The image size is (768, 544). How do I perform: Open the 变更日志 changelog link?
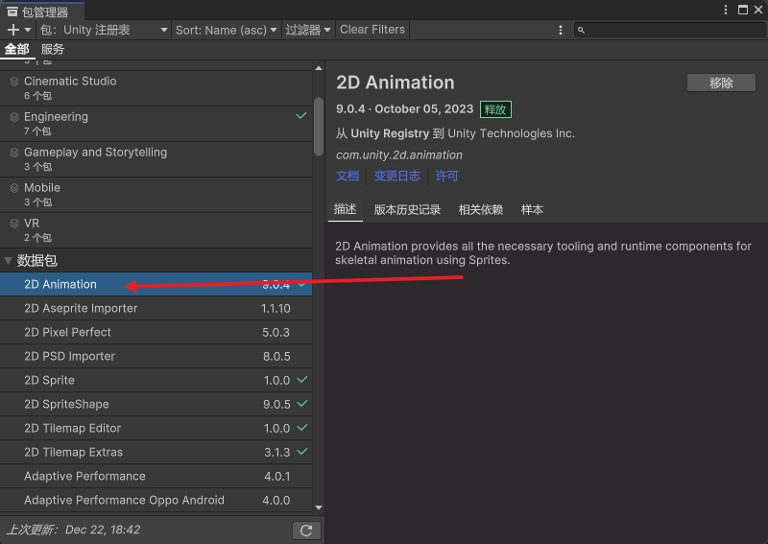tap(396, 176)
